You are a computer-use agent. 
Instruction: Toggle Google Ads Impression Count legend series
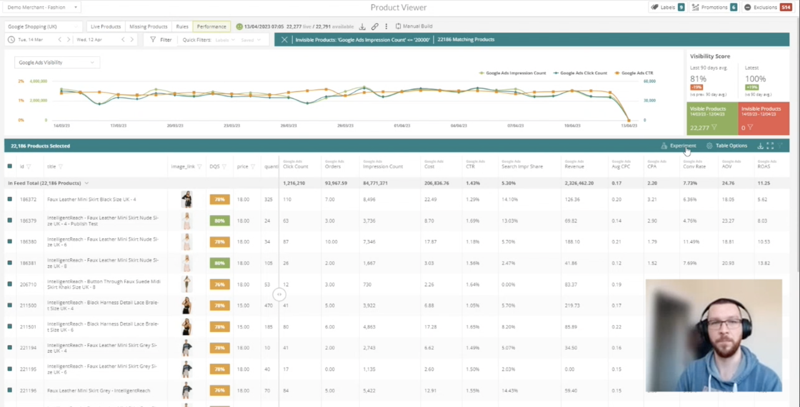[512, 73]
